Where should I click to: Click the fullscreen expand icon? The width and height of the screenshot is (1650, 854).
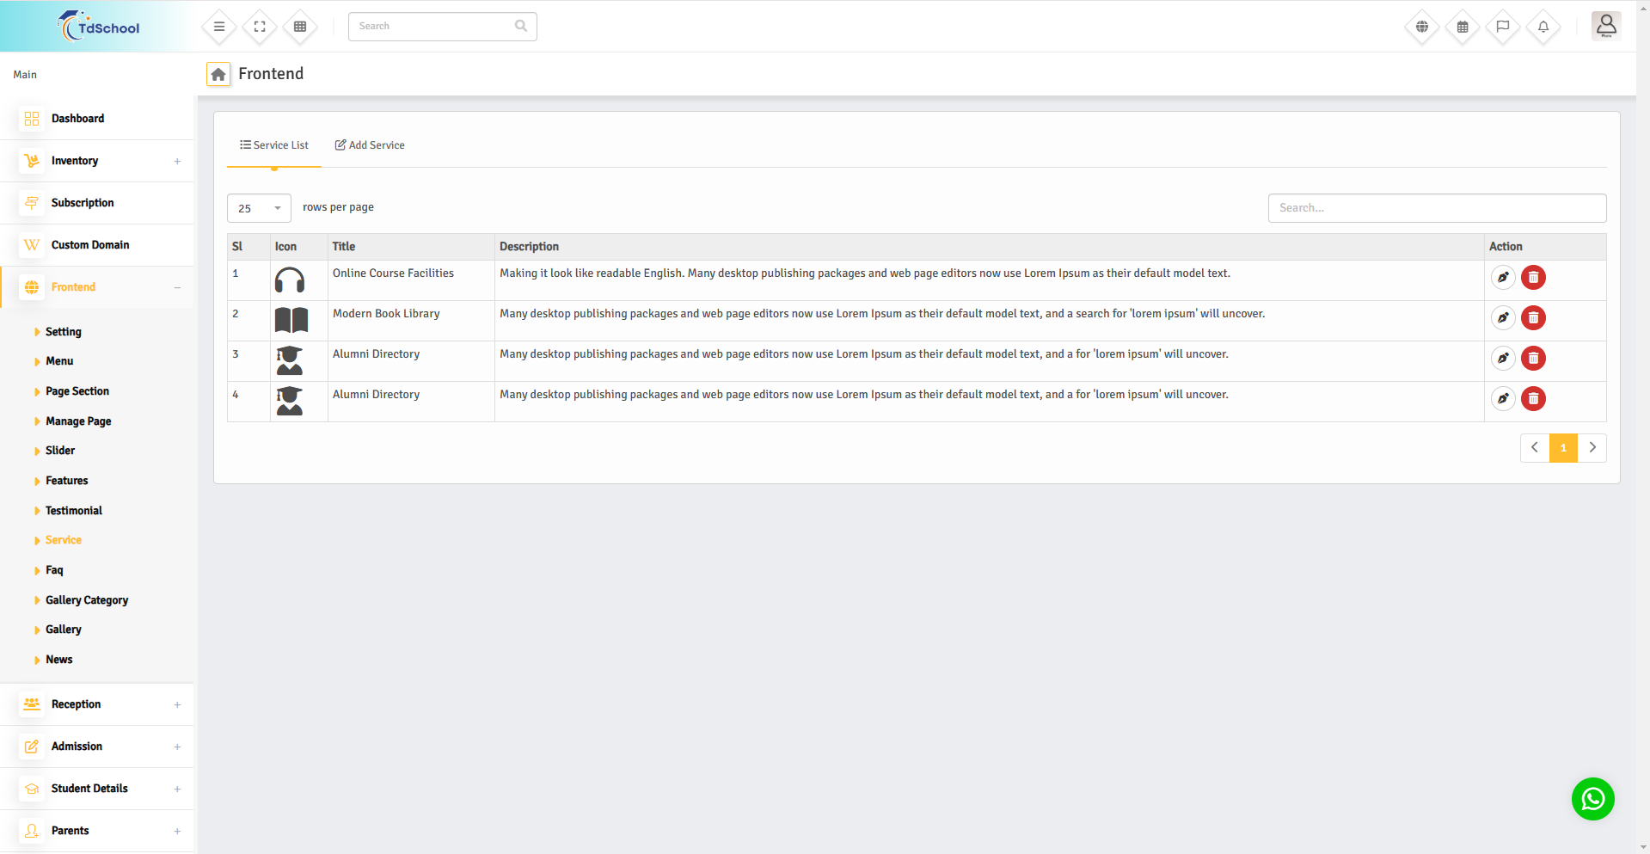click(260, 27)
